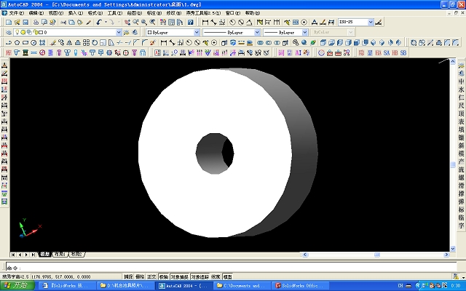Open C:\Documents and... taskbar button

point(242,286)
